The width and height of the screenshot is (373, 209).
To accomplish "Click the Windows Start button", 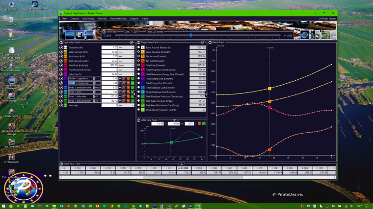I will tap(3, 206).
